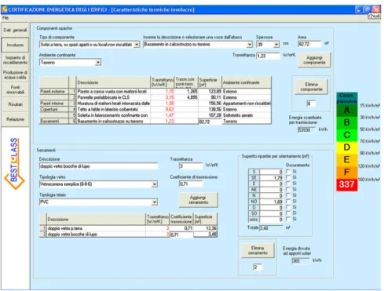The height and width of the screenshot is (291, 384).
Task: Enable Oscuramento for orizz. orientation
Action: [288, 219]
